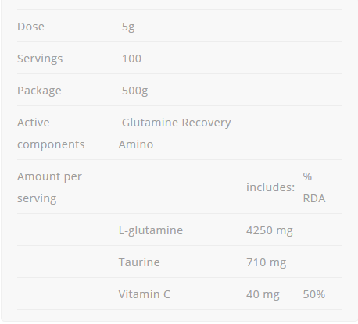358x324 pixels.
Task: Click the Servings row label
Action: tap(40, 59)
